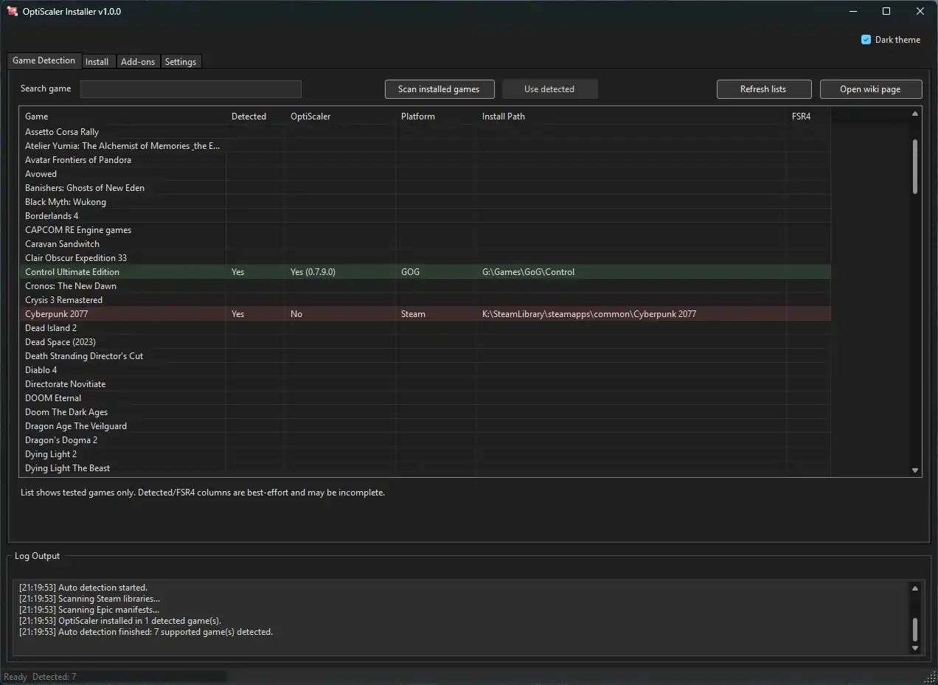The height and width of the screenshot is (685, 938).
Task: Click the game list scrollbar thumb
Action: pyautogui.click(x=915, y=167)
